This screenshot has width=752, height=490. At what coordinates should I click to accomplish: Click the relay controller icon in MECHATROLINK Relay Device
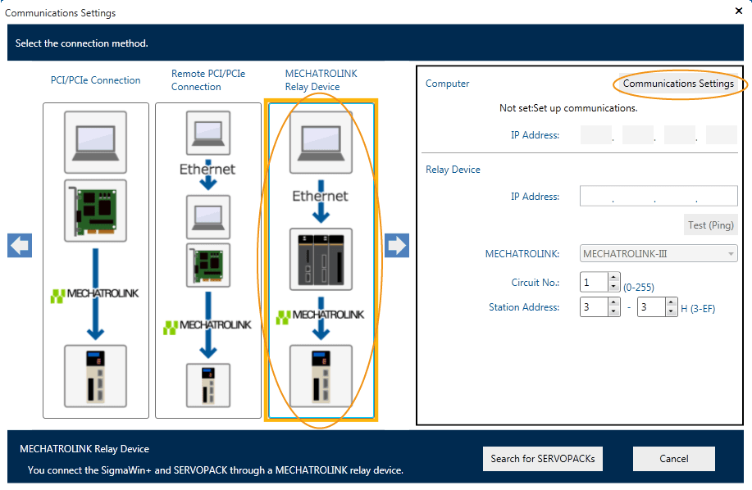pos(321,261)
